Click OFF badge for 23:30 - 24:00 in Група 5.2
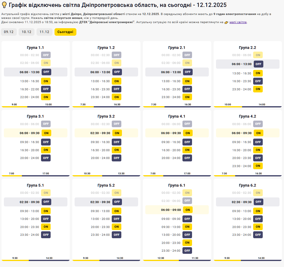The width and height of the screenshot is (284, 267). pyautogui.click(x=117, y=235)
